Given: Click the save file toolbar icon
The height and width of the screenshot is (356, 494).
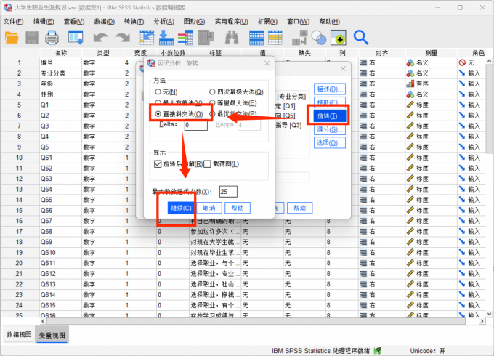Looking at the screenshot, I should tap(32, 37).
